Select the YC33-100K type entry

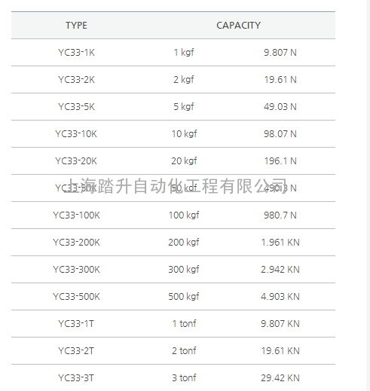click(x=76, y=215)
